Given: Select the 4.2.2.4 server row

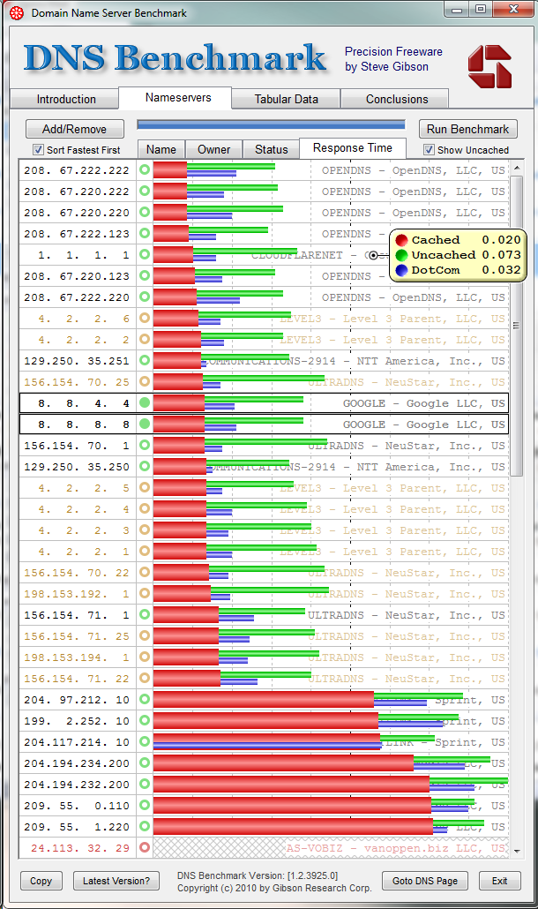Looking at the screenshot, I should pos(264,509).
